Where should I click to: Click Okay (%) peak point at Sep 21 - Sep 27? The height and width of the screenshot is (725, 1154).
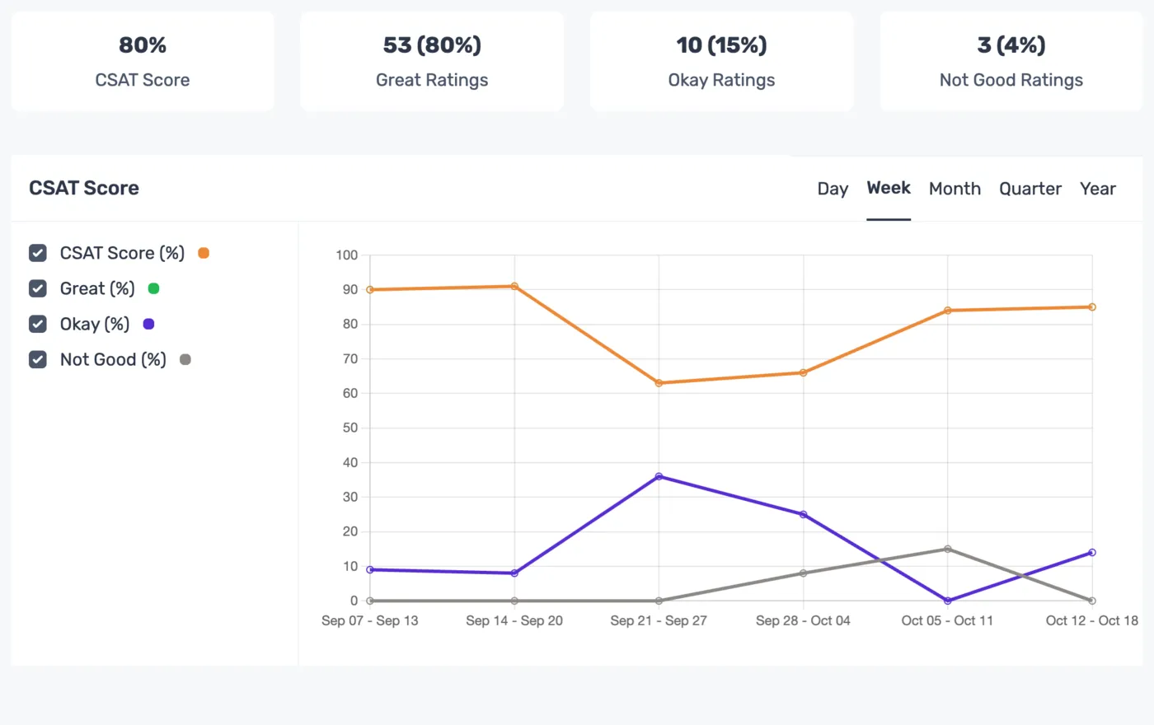tap(659, 476)
